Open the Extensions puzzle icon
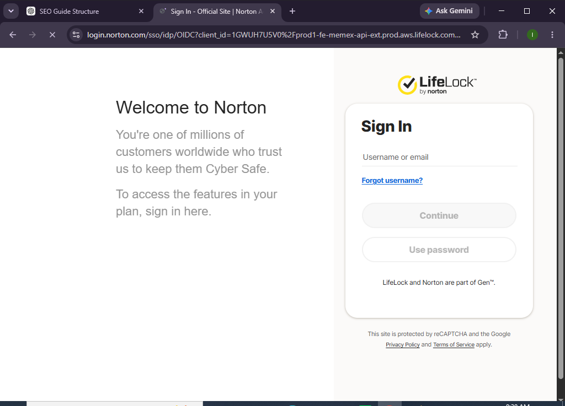565x406 pixels. [x=503, y=35]
